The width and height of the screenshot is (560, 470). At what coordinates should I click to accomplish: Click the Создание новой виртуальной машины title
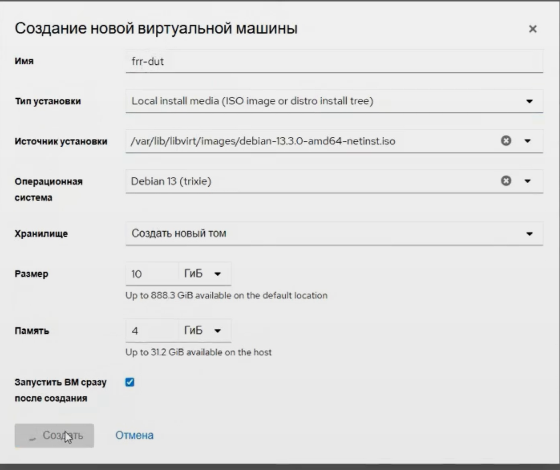click(x=156, y=29)
